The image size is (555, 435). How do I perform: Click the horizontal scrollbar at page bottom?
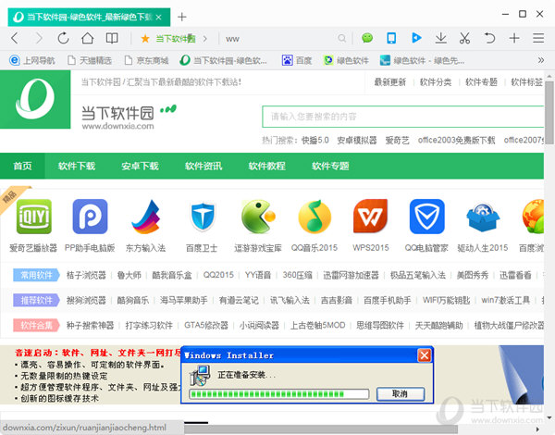[x=321, y=429]
